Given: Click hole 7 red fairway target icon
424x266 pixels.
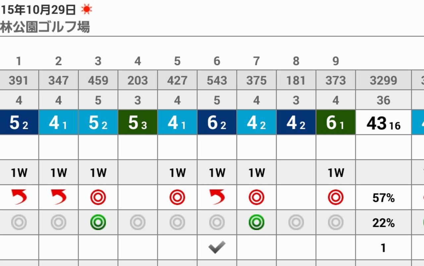Looking at the screenshot, I should (256, 198).
